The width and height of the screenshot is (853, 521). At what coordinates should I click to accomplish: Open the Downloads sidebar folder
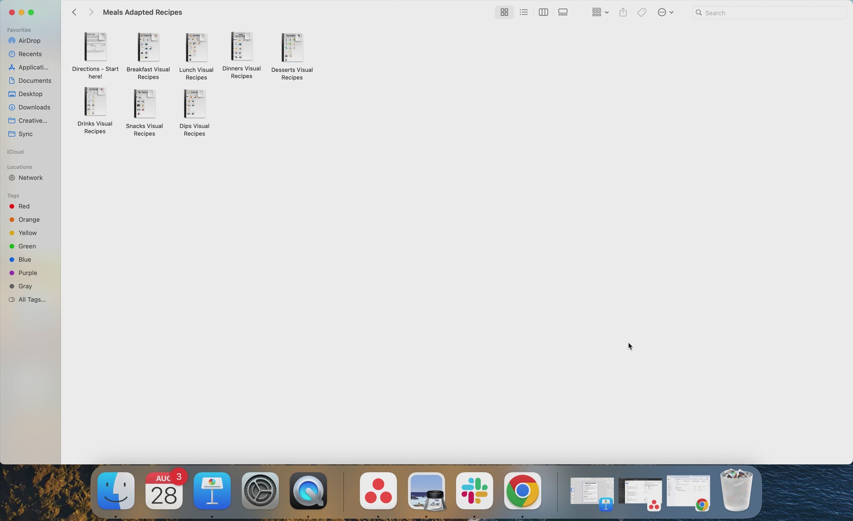coord(34,107)
